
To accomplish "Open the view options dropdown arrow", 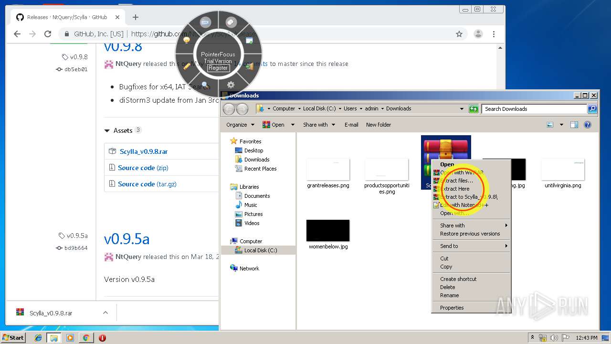I will 561,125.
